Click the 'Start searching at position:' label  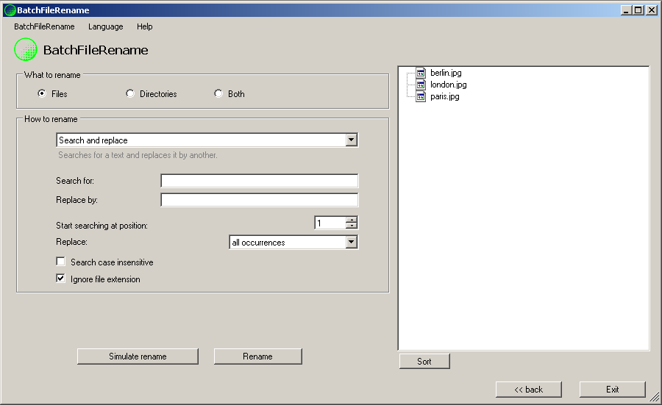(x=102, y=226)
